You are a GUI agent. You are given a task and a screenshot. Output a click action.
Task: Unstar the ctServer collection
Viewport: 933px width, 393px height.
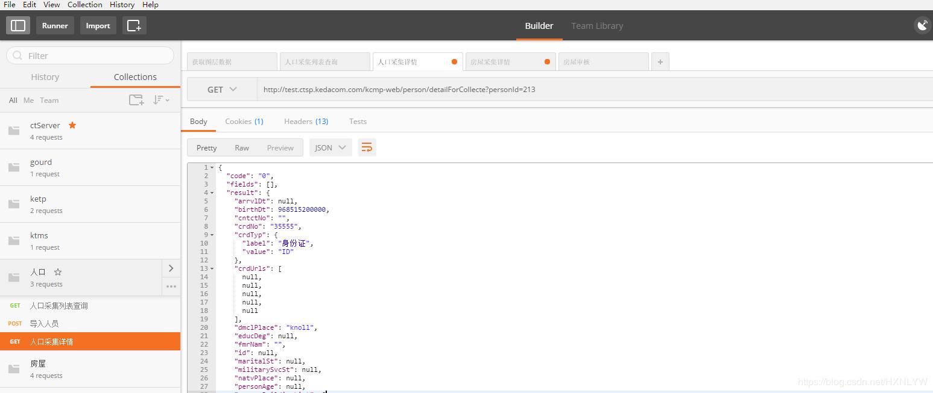pyautogui.click(x=72, y=125)
